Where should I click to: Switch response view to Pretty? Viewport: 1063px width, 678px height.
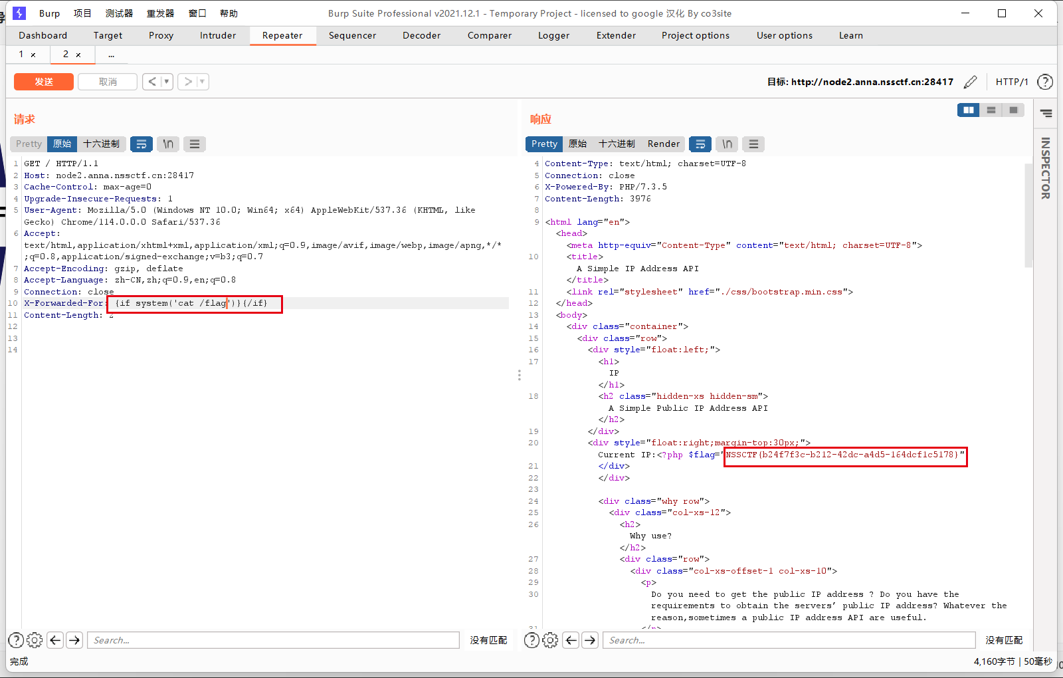544,144
